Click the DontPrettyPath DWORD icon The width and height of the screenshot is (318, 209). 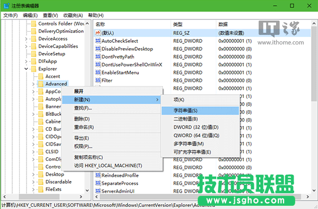[x=98, y=57]
